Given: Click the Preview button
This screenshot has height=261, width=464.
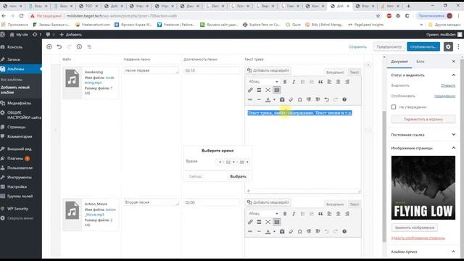Looking at the screenshot, I should coord(389,46).
